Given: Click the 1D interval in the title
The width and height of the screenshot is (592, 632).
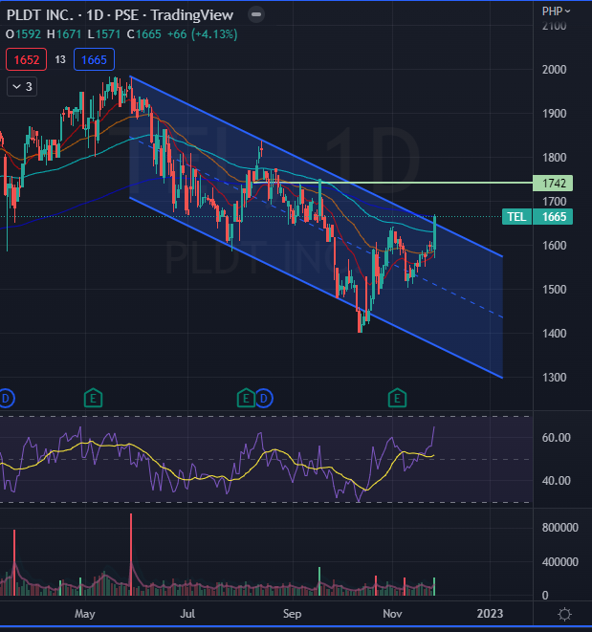Looking at the screenshot, I should pyautogui.click(x=95, y=15).
